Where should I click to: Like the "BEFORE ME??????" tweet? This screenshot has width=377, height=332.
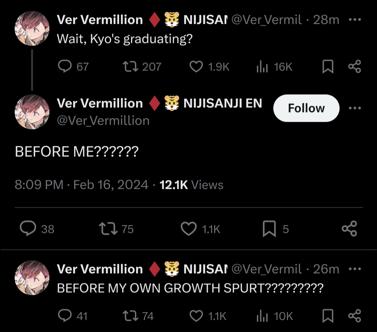(x=189, y=229)
